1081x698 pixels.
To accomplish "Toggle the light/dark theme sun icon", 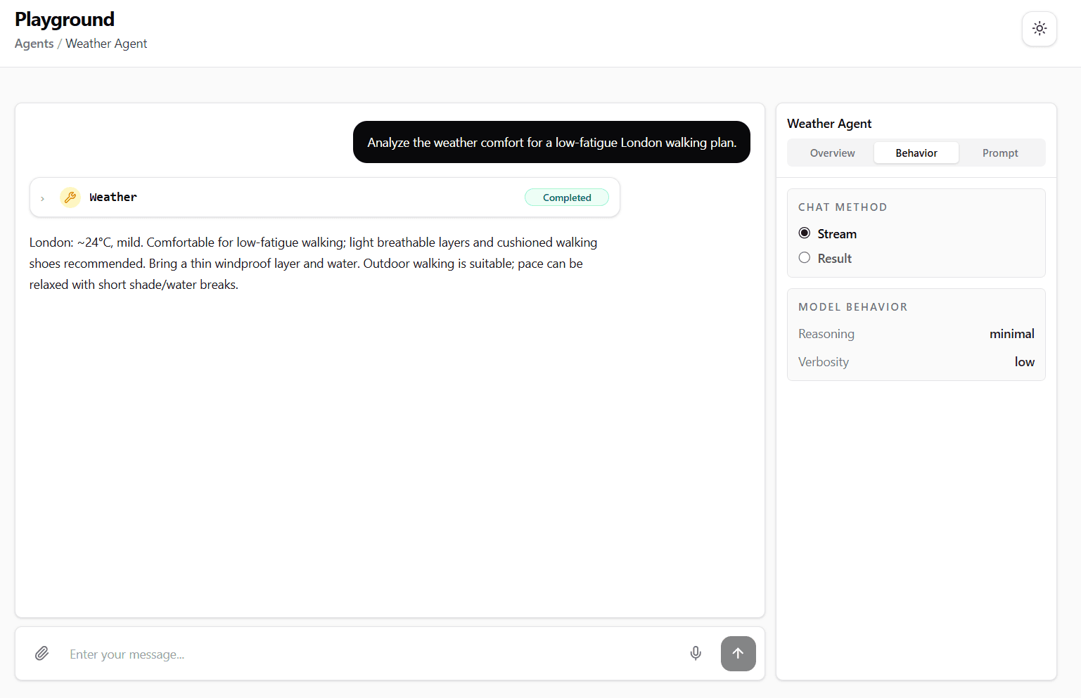I will (x=1039, y=29).
